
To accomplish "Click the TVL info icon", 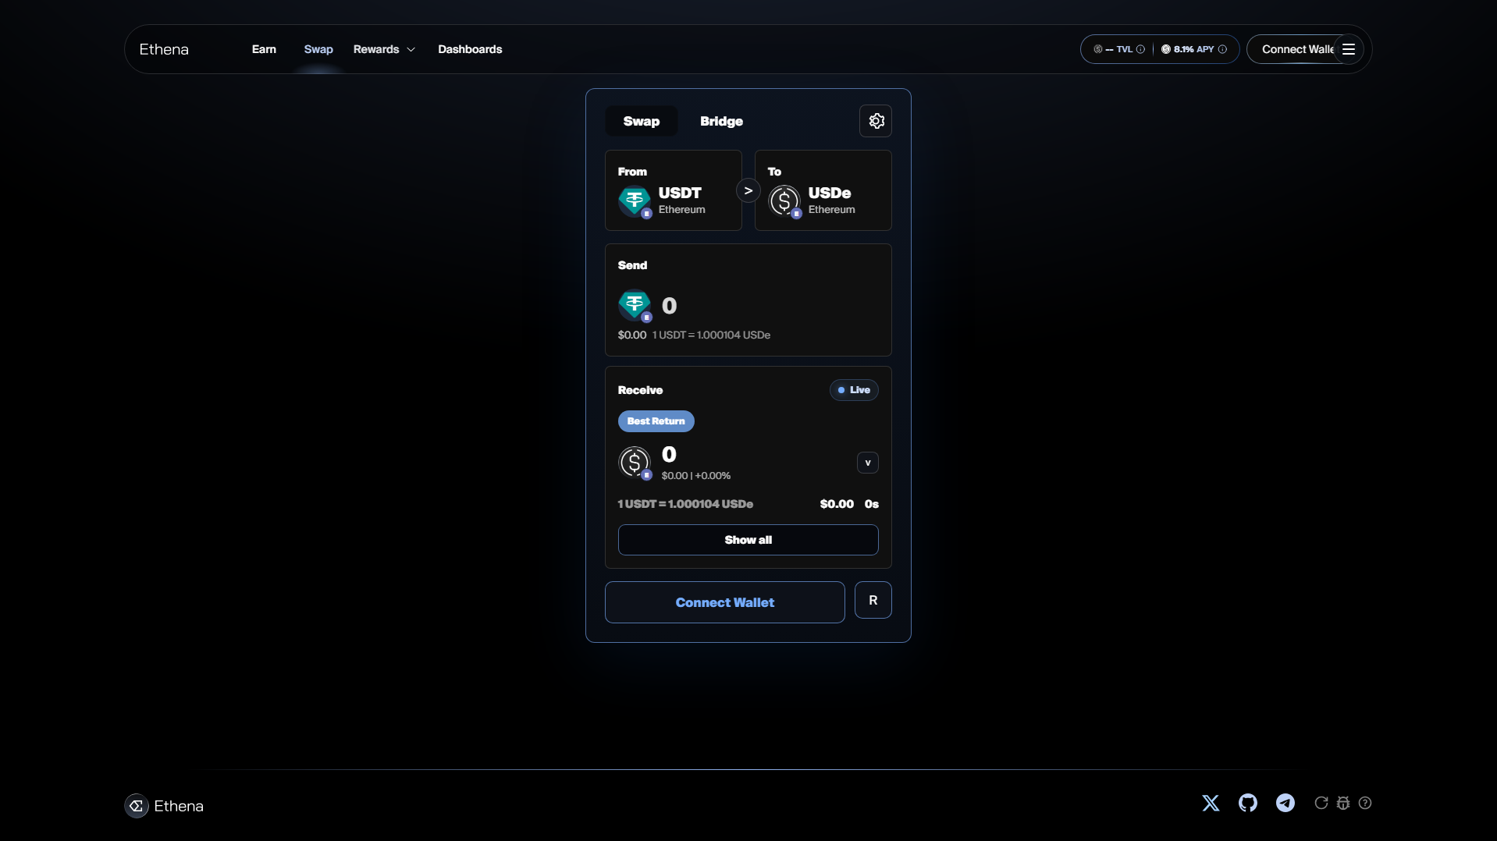I will [1140, 49].
